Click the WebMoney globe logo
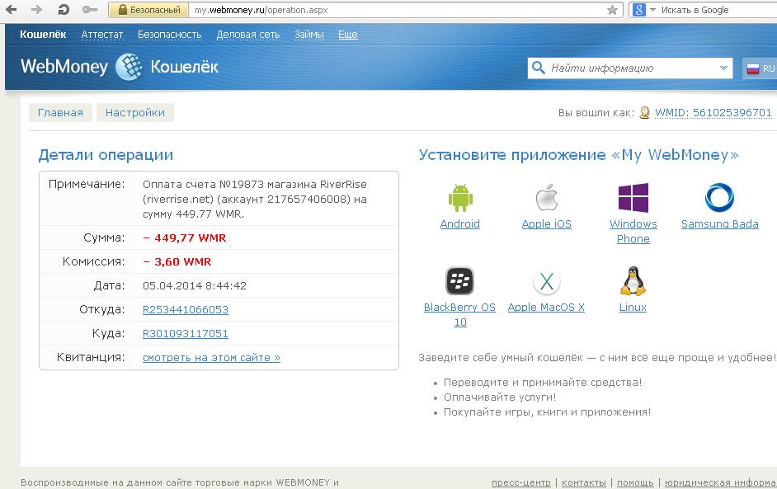Image resolution: width=777 pixels, height=489 pixels. pyautogui.click(x=129, y=67)
